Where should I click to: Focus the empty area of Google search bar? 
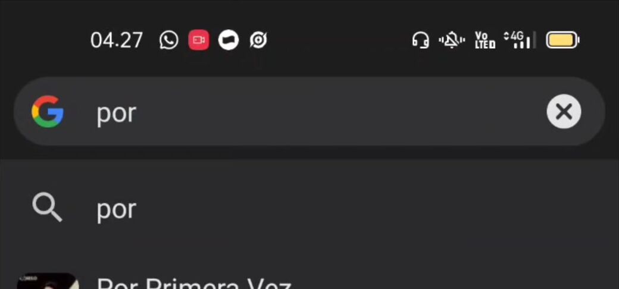(339, 112)
